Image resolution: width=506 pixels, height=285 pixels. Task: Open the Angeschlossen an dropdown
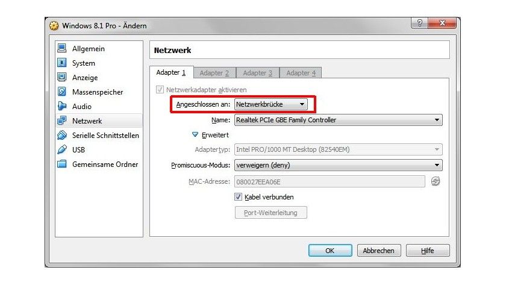(x=270, y=104)
